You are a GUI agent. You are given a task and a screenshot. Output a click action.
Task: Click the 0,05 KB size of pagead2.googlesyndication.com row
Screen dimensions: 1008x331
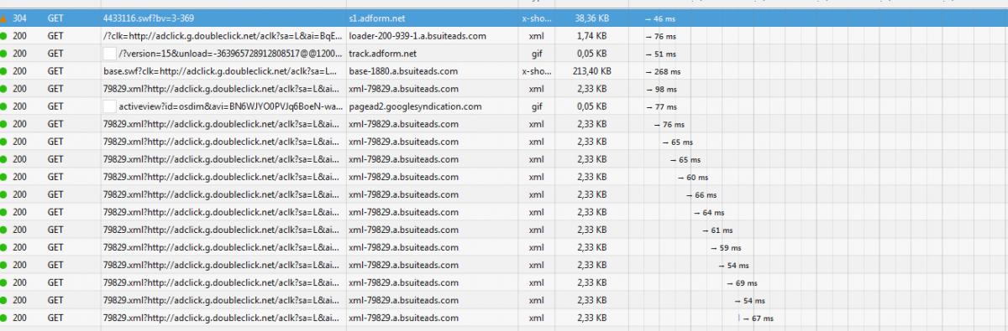click(x=591, y=106)
